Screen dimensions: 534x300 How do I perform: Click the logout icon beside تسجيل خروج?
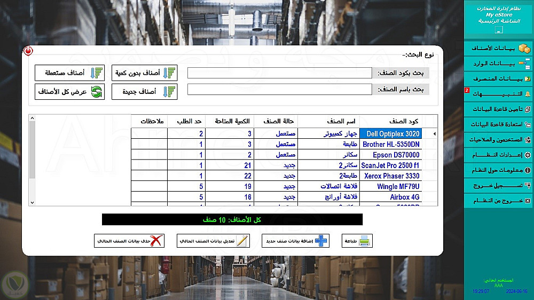pos(528,186)
